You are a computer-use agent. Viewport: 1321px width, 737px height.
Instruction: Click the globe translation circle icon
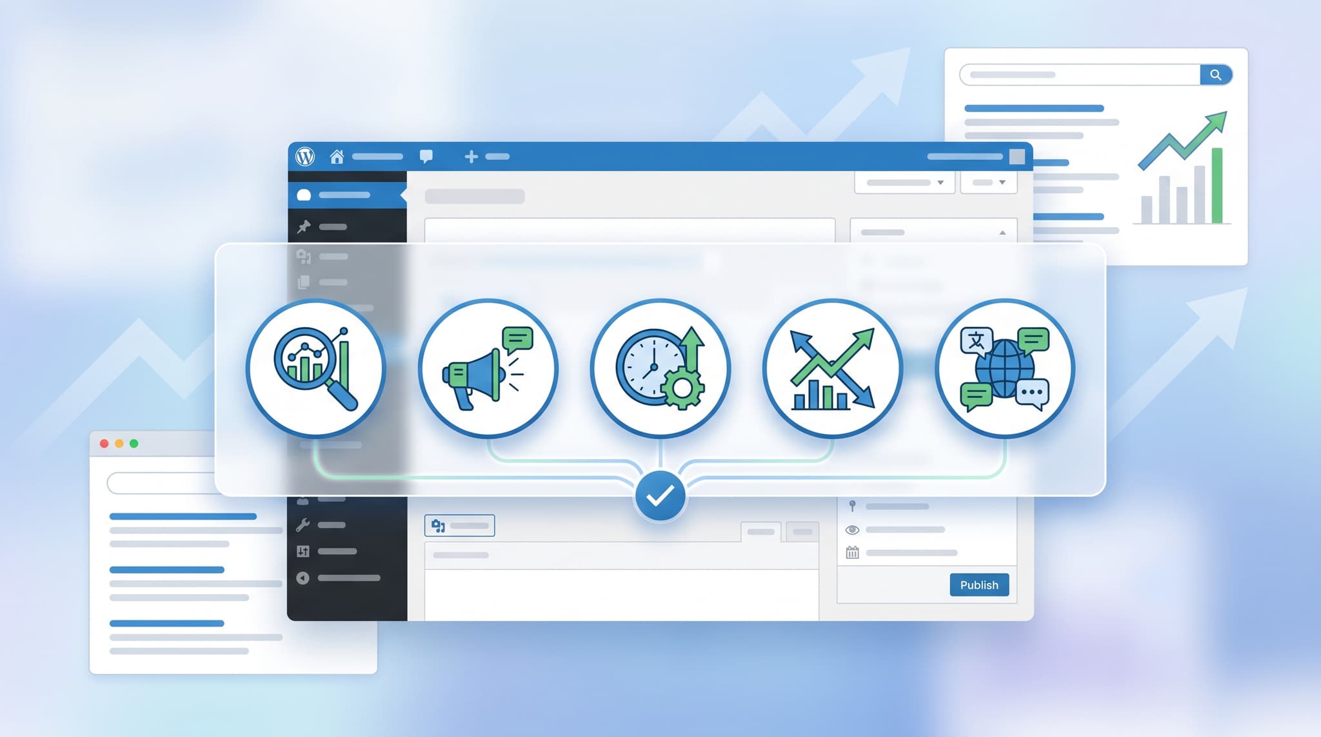pos(1004,368)
